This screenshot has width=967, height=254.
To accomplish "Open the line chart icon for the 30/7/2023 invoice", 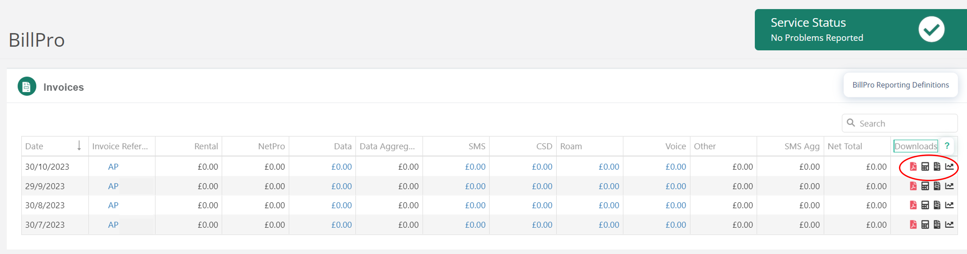I will (x=949, y=225).
